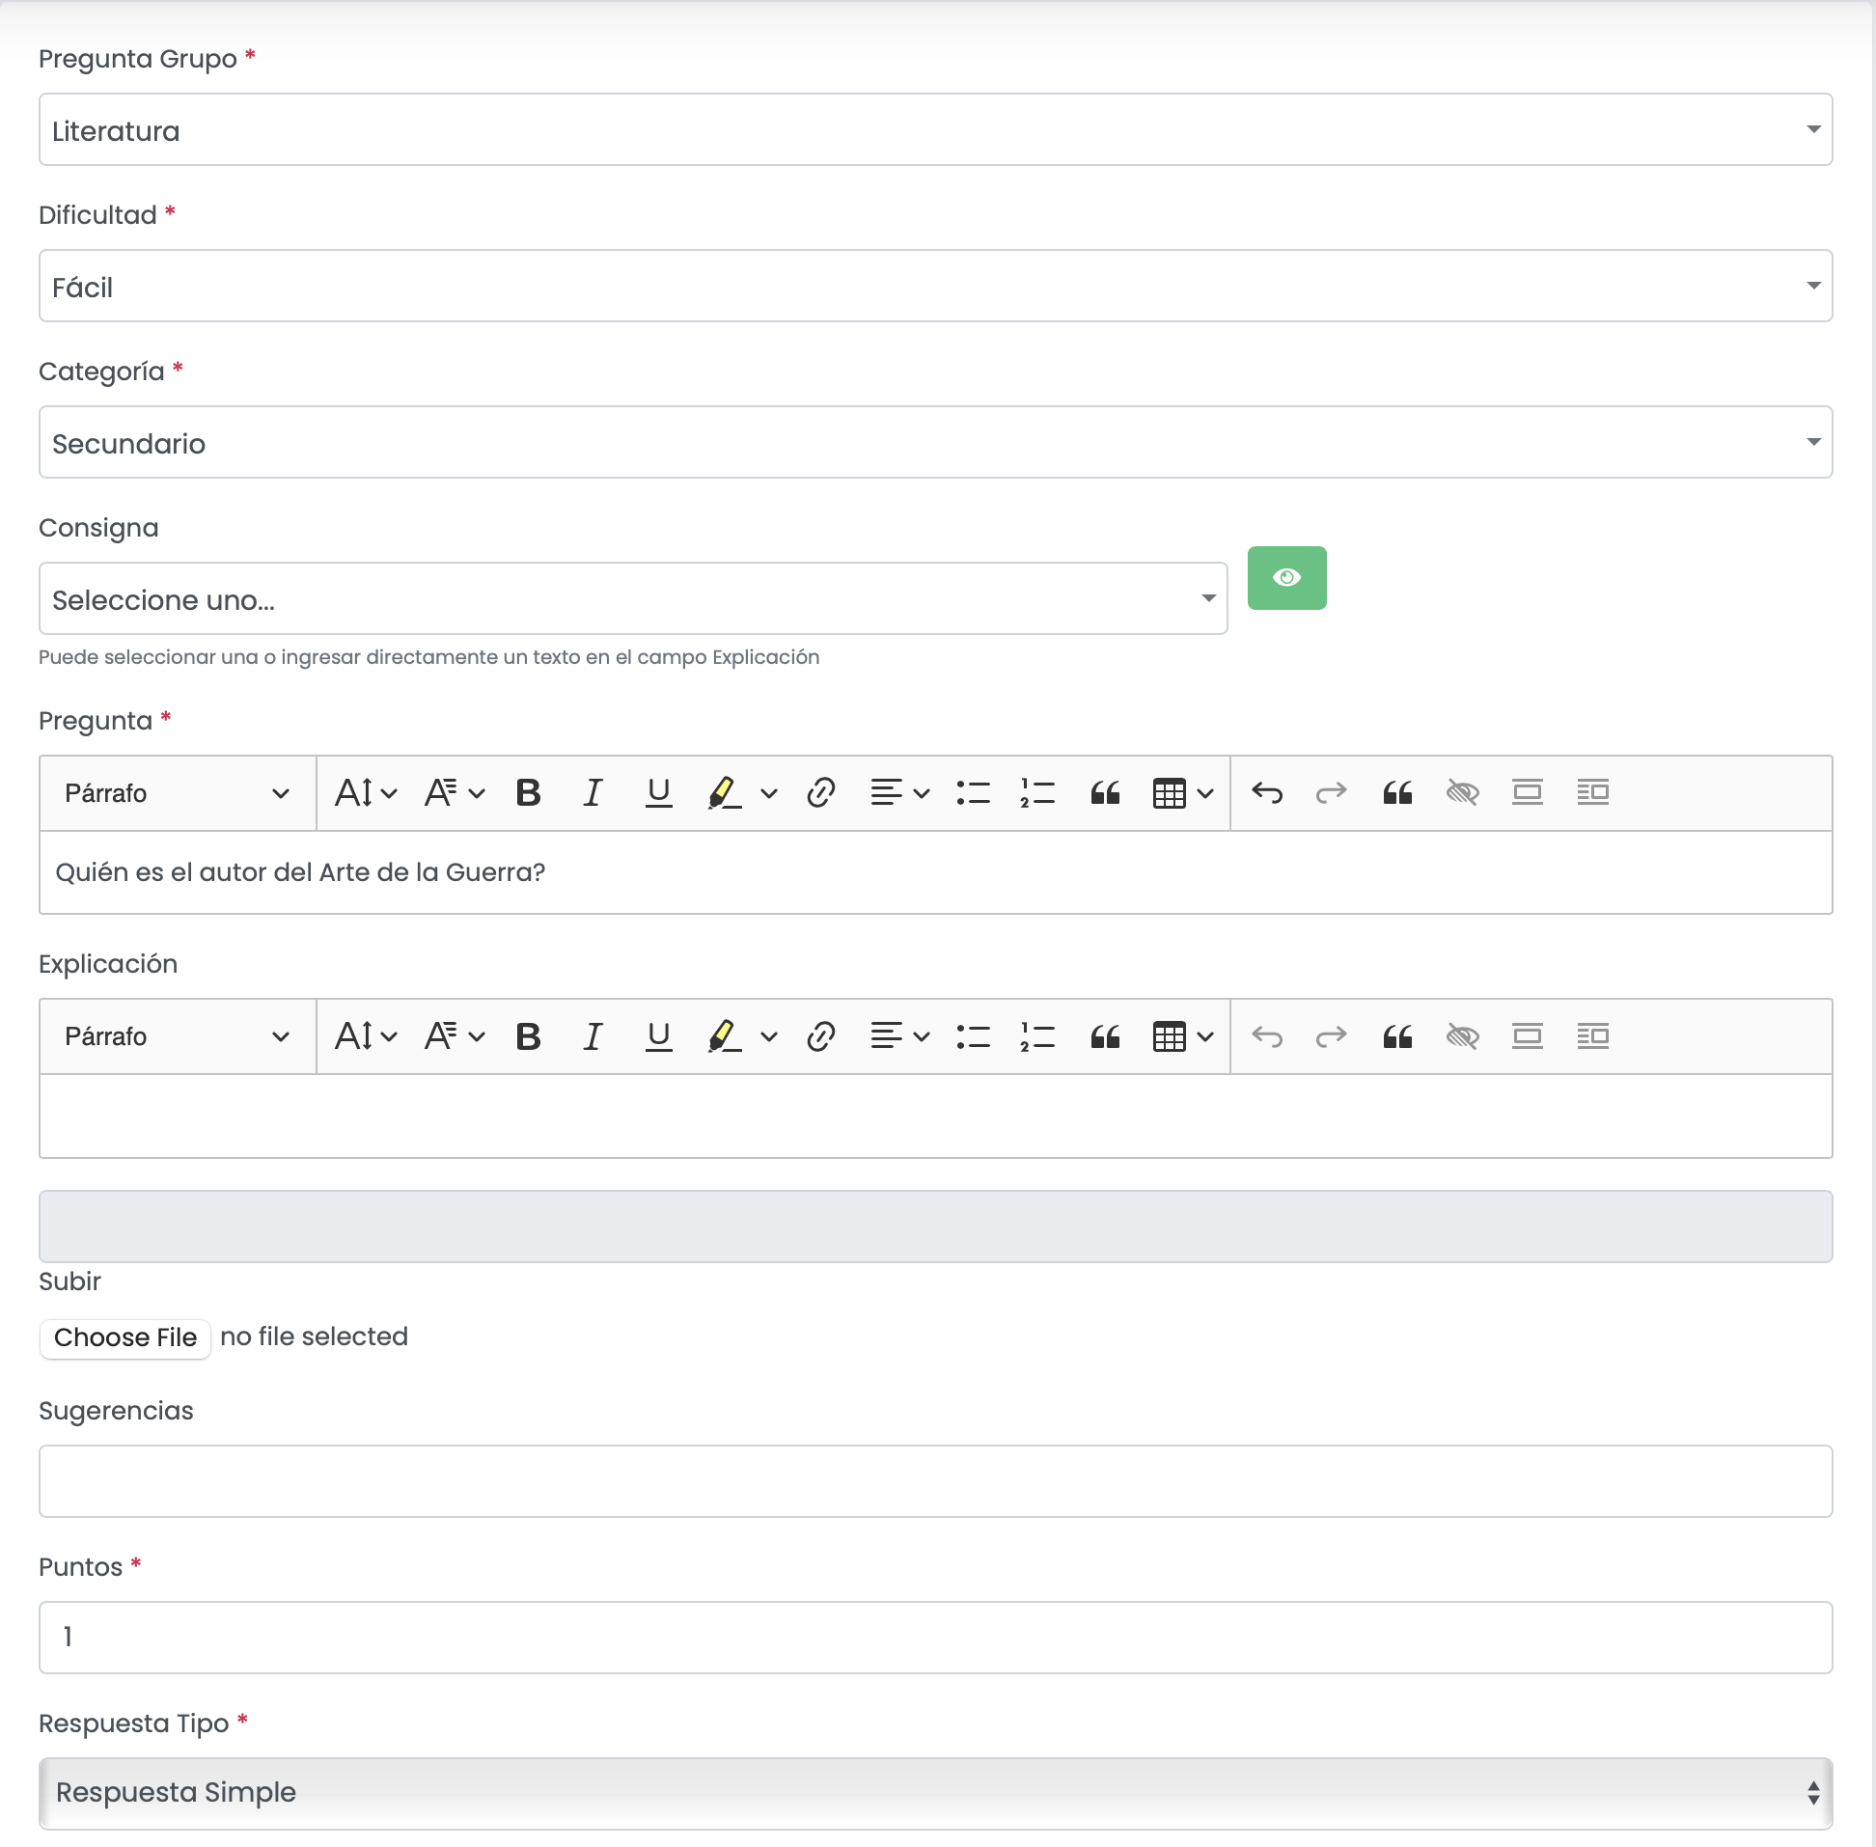Click crossed-eye icon in Pregunta editor
This screenshot has height=1847, width=1876.
(x=1462, y=793)
